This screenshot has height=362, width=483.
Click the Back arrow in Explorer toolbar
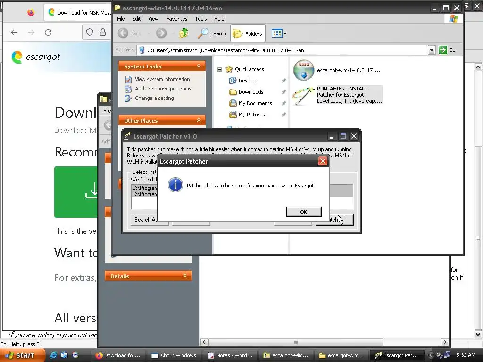tap(123, 33)
